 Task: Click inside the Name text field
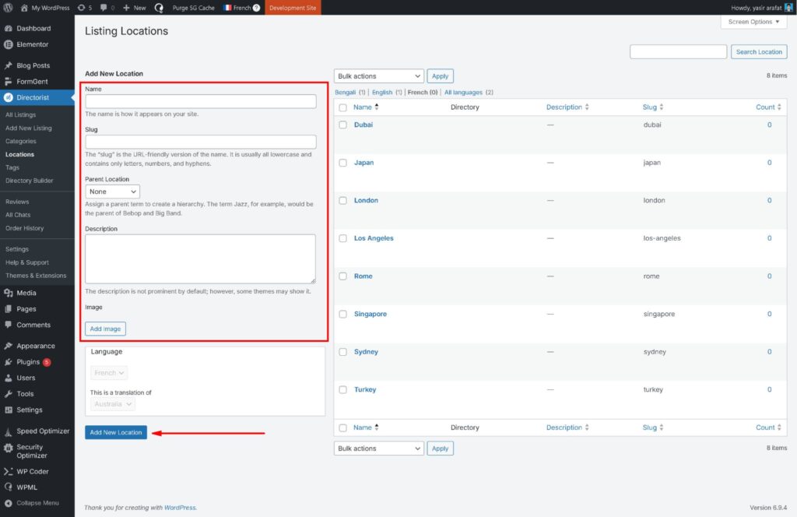click(201, 101)
